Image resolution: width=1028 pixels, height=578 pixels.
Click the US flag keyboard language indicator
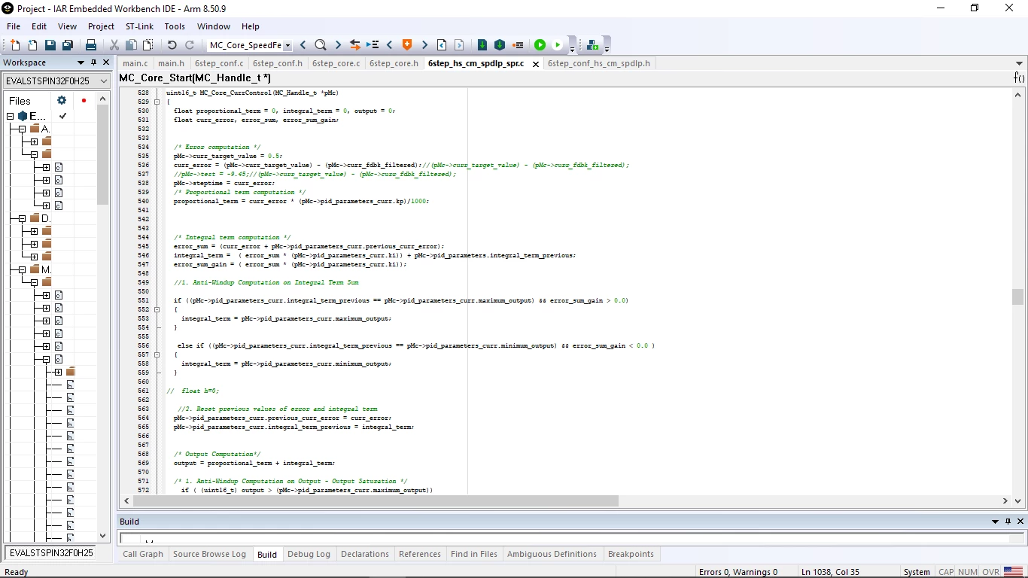coord(1014,572)
